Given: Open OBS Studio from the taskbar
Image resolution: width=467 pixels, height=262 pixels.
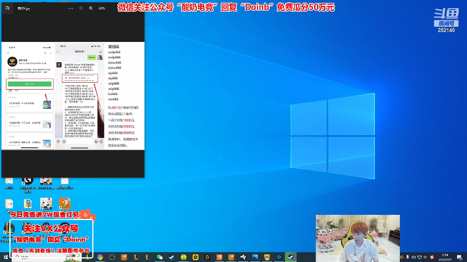Looking at the screenshot, I should 112,257.
